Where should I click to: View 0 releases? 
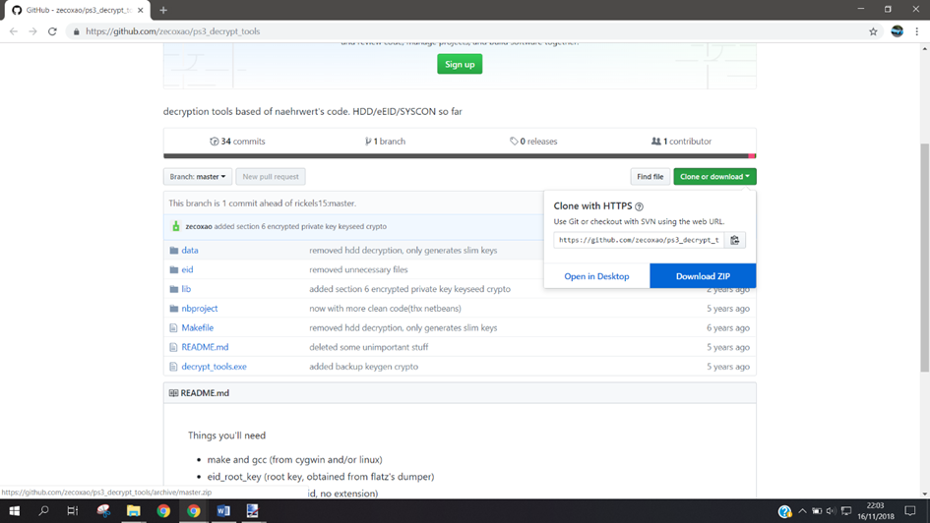click(533, 141)
